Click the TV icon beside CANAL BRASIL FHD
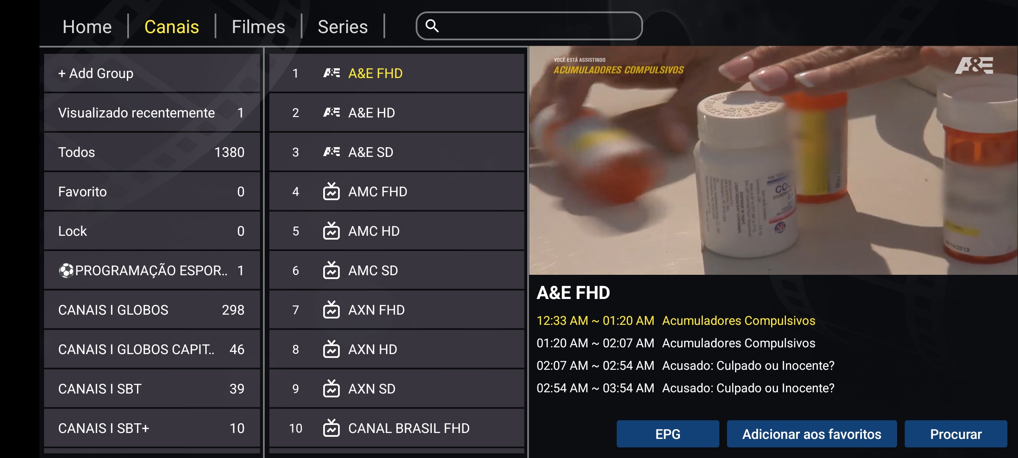The image size is (1018, 458). point(331,428)
